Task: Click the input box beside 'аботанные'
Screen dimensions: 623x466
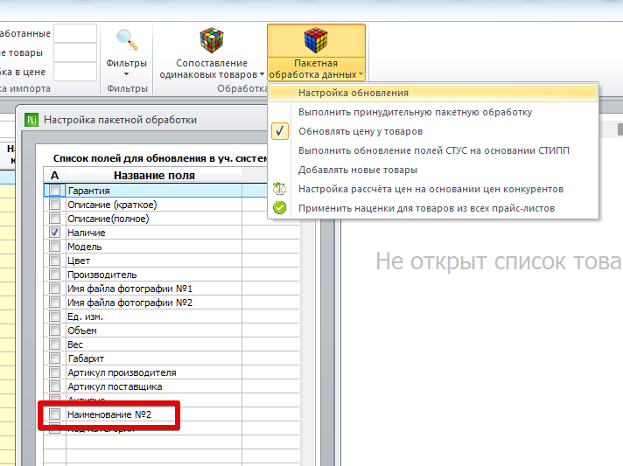Action: [x=75, y=33]
